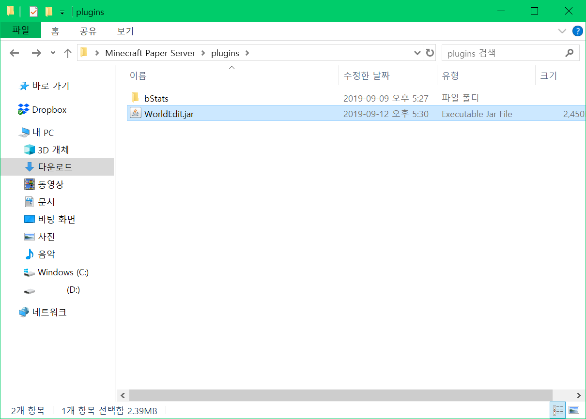
Task: Click the Downloads arrow icon
Action: coord(30,167)
